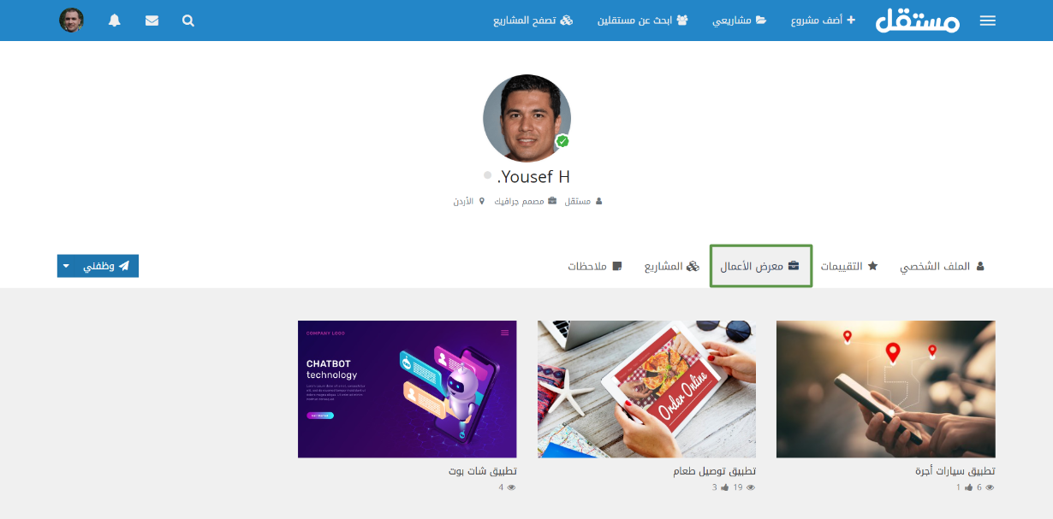
Task: Click the مستقل logo
Action: pos(918,20)
